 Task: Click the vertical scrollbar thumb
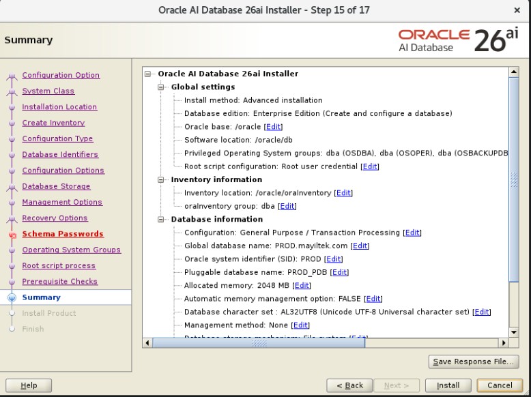pos(514,179)
